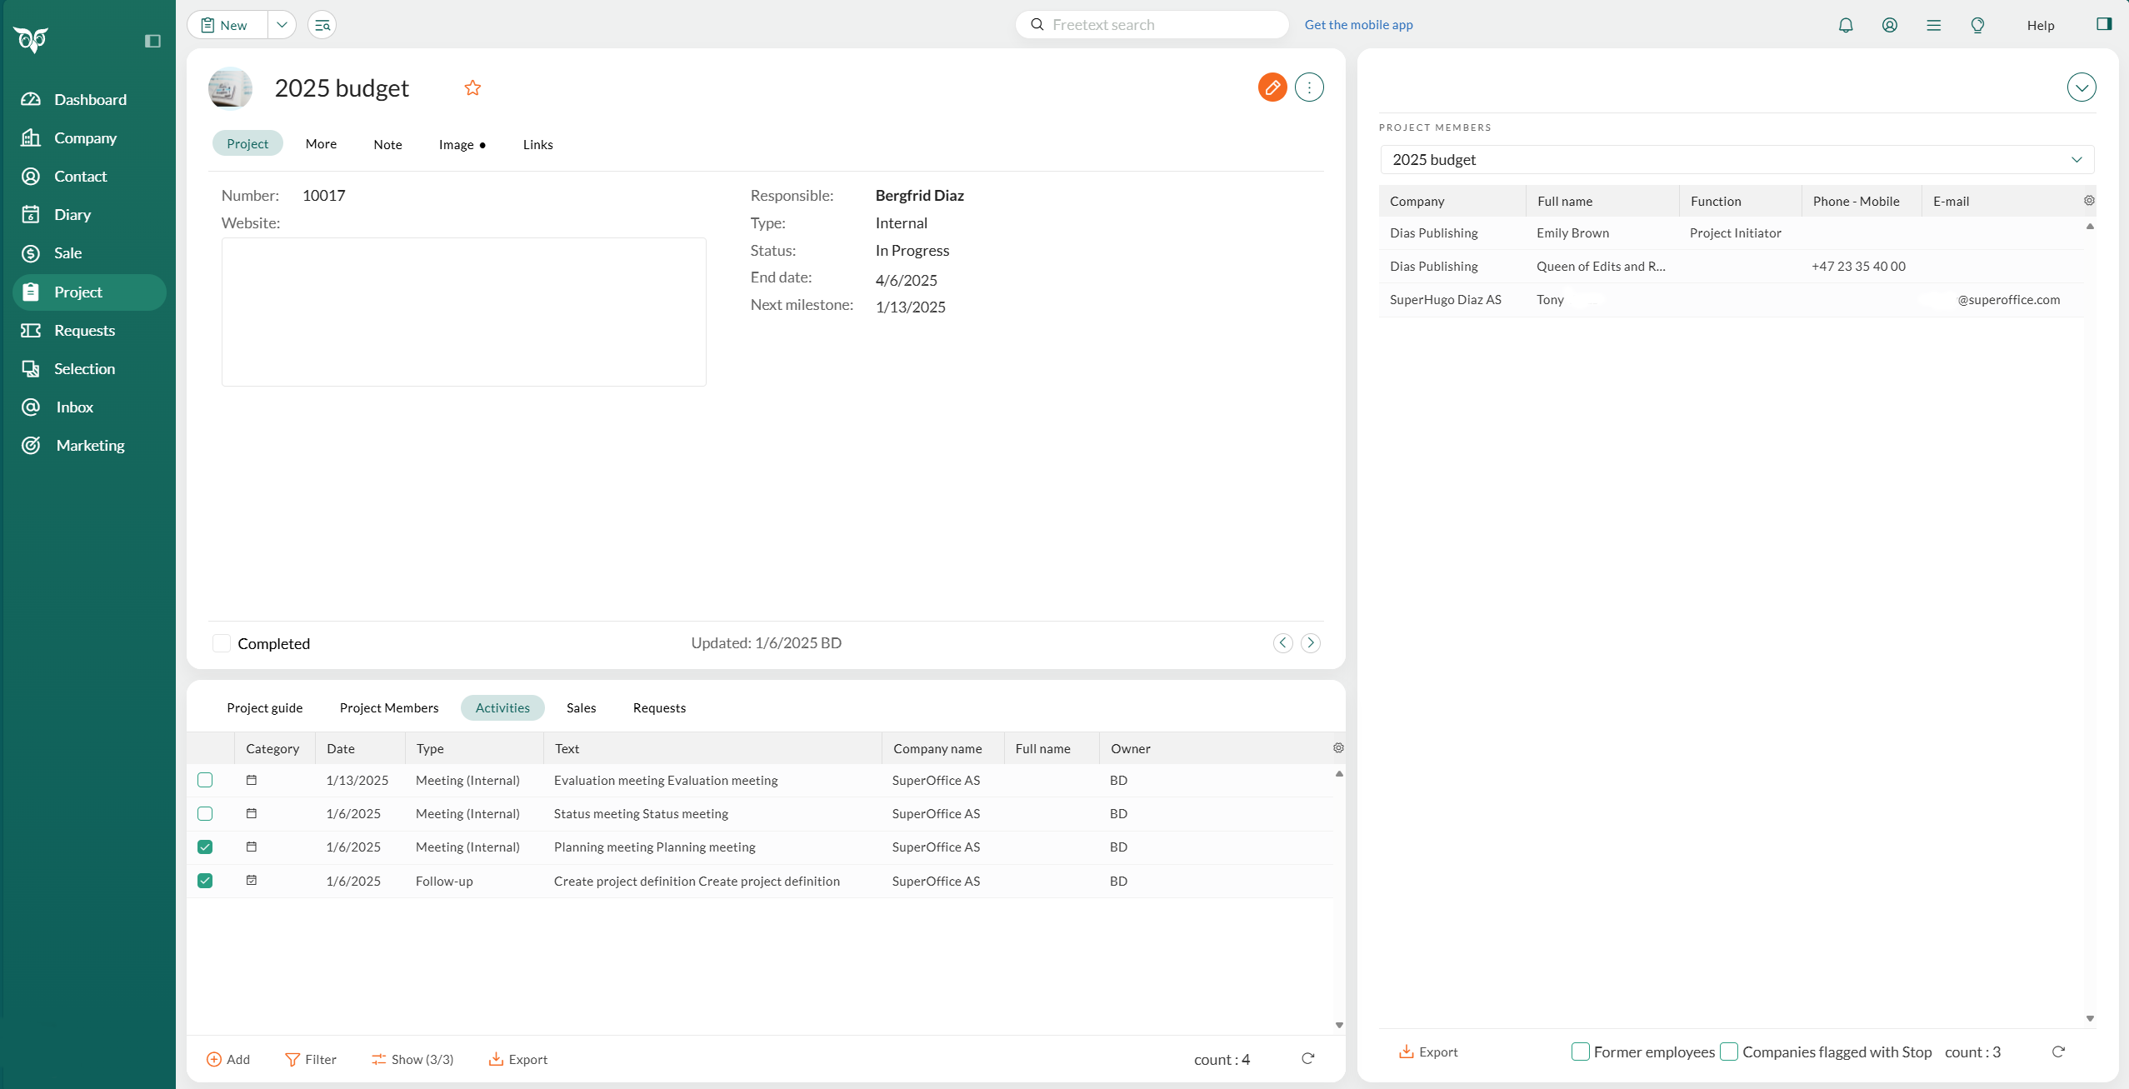Refresh the activities list
The image size is (2129, 1089).
[1307, 1059]
